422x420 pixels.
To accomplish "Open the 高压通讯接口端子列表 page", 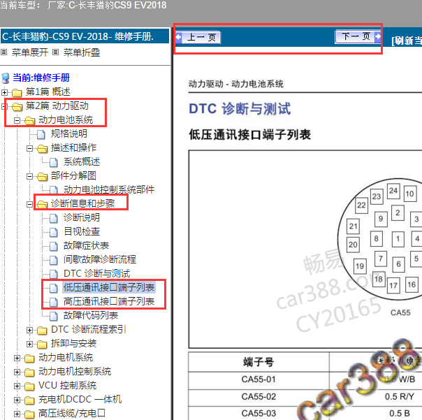I will pyautogui.click(x=109, y=301).
